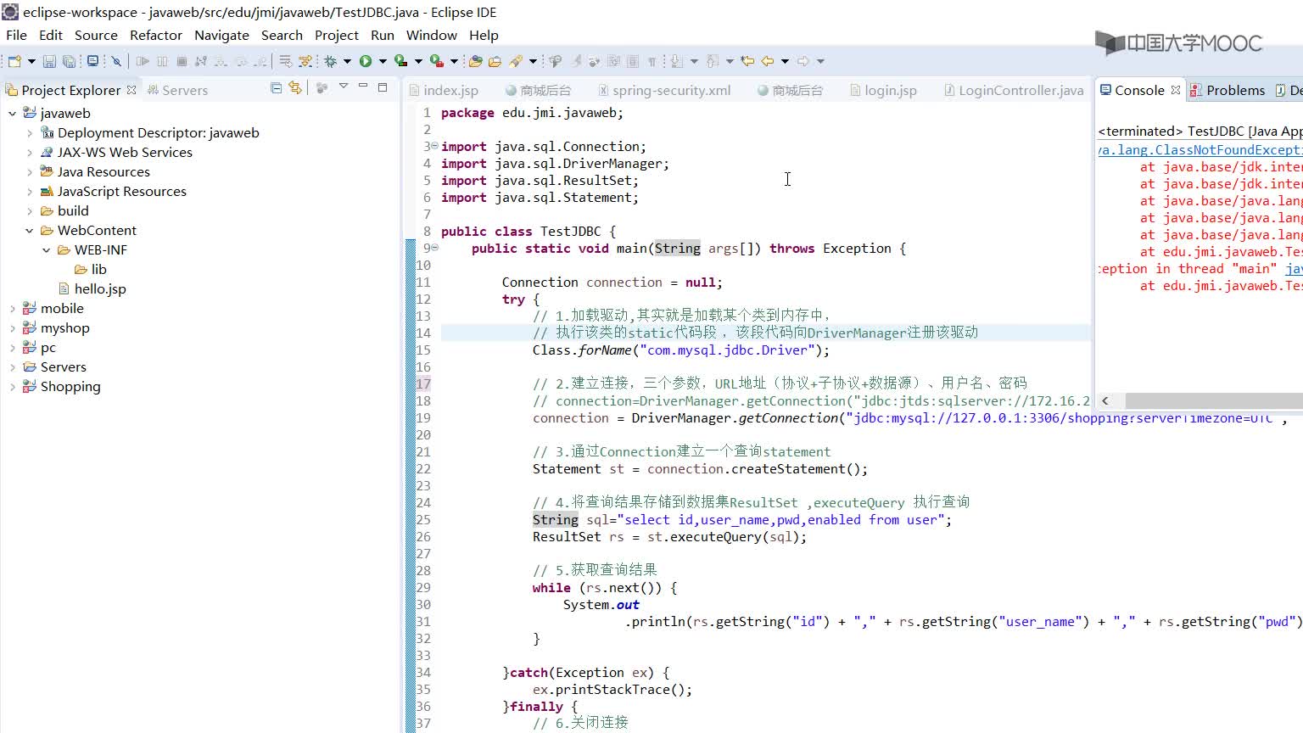Open the Window menu
This screenshot has width=1303, height=733.
[431, 35]
